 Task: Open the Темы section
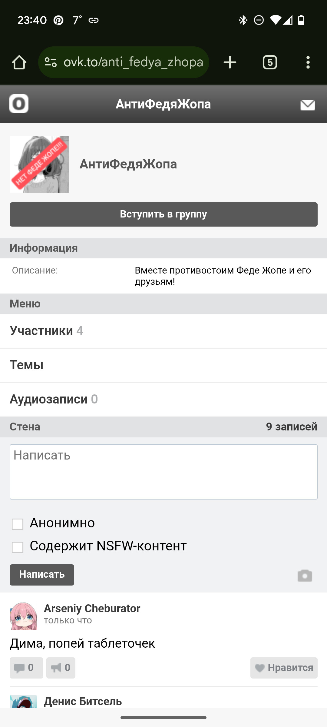pyautogui.click(x=27, y=365)
